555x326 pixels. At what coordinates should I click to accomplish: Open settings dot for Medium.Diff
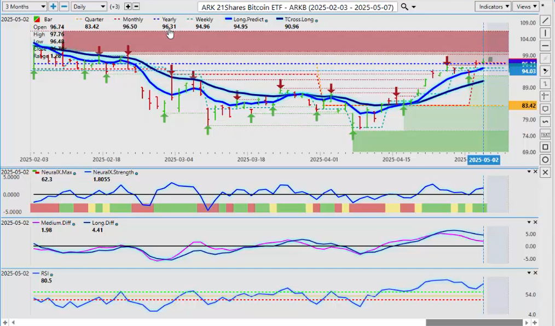pos(74,224)
